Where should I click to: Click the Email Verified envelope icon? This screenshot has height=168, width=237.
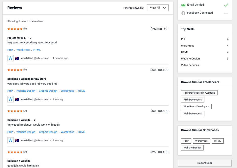pos(183,5)
